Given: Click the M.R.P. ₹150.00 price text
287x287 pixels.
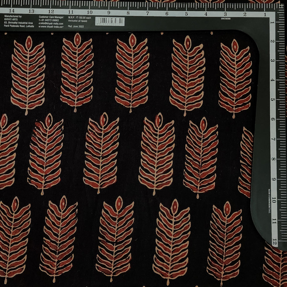Looking at the screenshot, I should pyautogui.click(x=80, y=17).
